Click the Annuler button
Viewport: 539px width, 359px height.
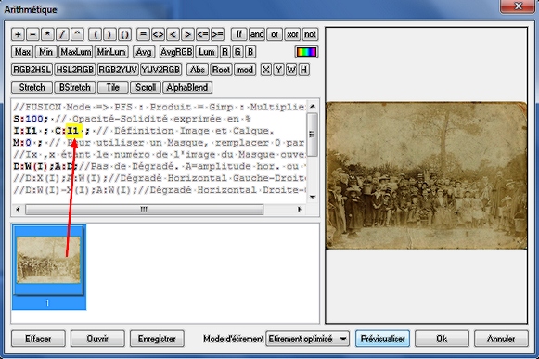coord(501,339)
